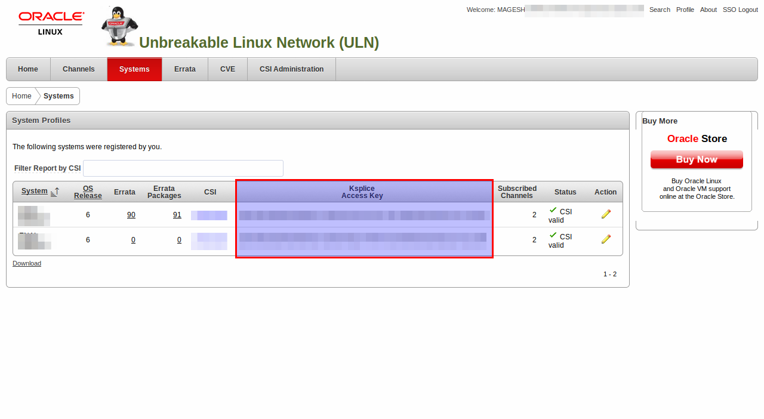Click the Unbreakable Linux Network (ULN) title
This screenshot has width=764, height=419.
point(259,42)
